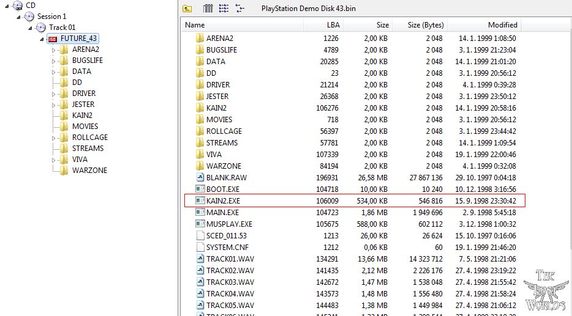
Task: Click the WARZONE folder icon in list
Action: (x=200, y=166)
